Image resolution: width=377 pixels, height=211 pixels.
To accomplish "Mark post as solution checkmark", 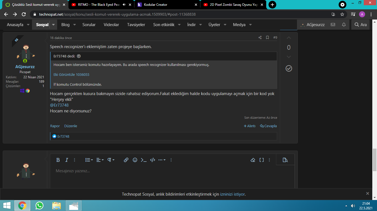I will click(289, 68).
